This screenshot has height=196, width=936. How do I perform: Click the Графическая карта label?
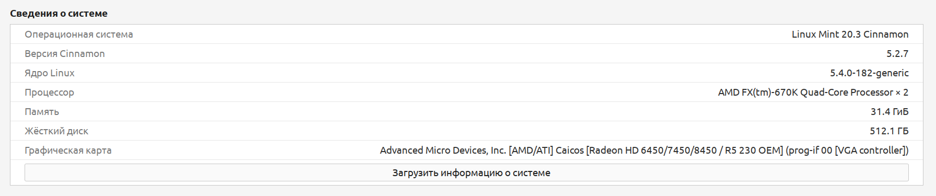68,151
